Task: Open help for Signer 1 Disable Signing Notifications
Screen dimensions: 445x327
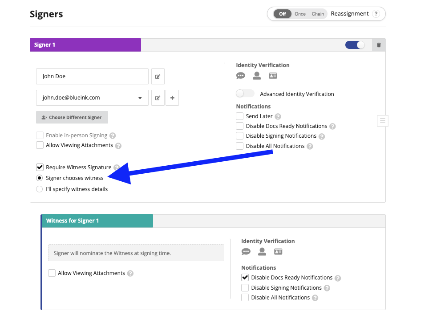Action: (322, 136)
